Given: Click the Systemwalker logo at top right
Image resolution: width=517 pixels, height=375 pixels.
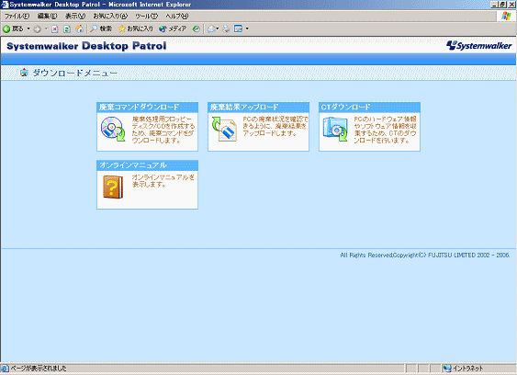Looking at the screenshot, I should coord(479,46).
